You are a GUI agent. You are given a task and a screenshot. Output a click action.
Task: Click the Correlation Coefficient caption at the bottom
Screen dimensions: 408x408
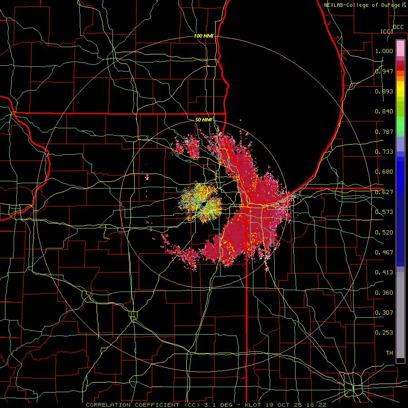pos(206,405)
